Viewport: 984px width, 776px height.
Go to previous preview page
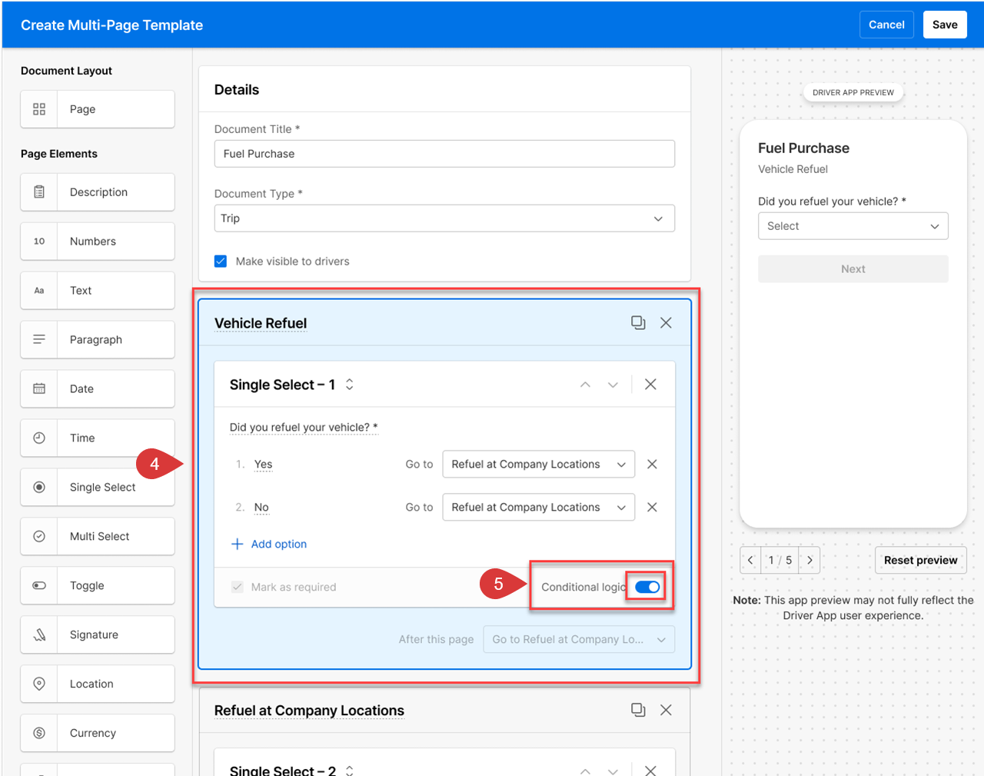click(750, 561)
